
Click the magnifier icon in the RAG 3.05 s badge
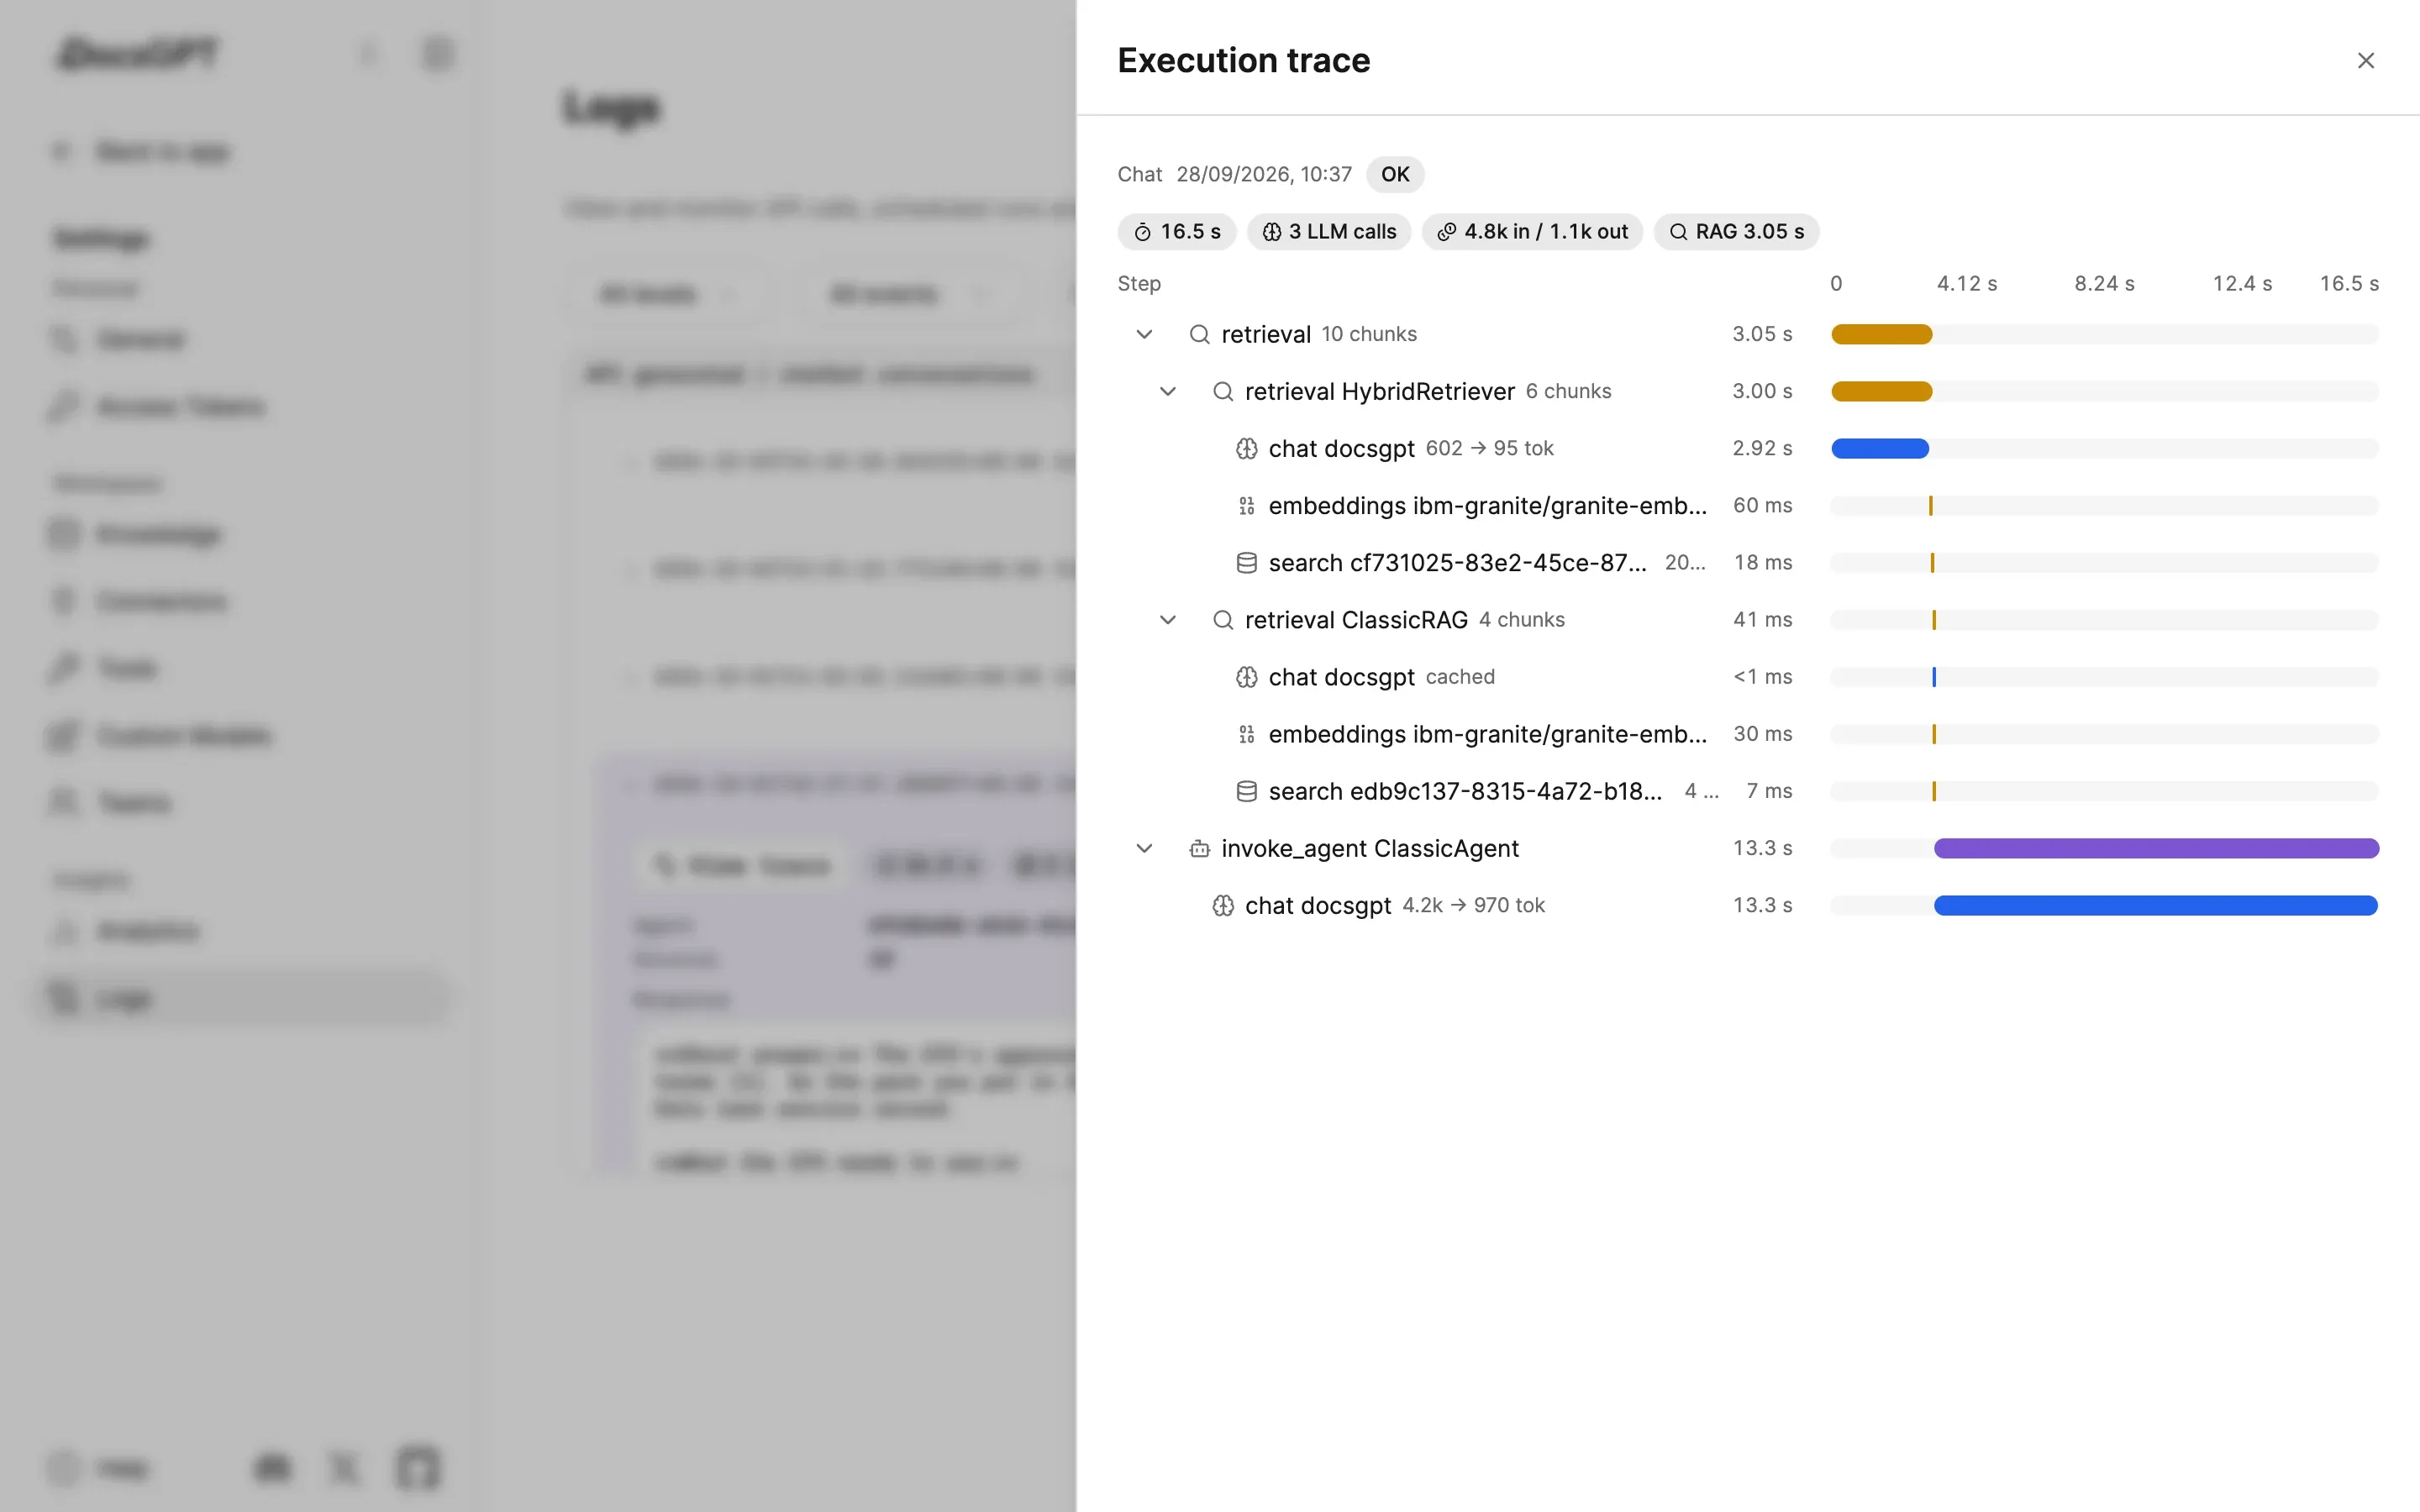[1678, 232]
